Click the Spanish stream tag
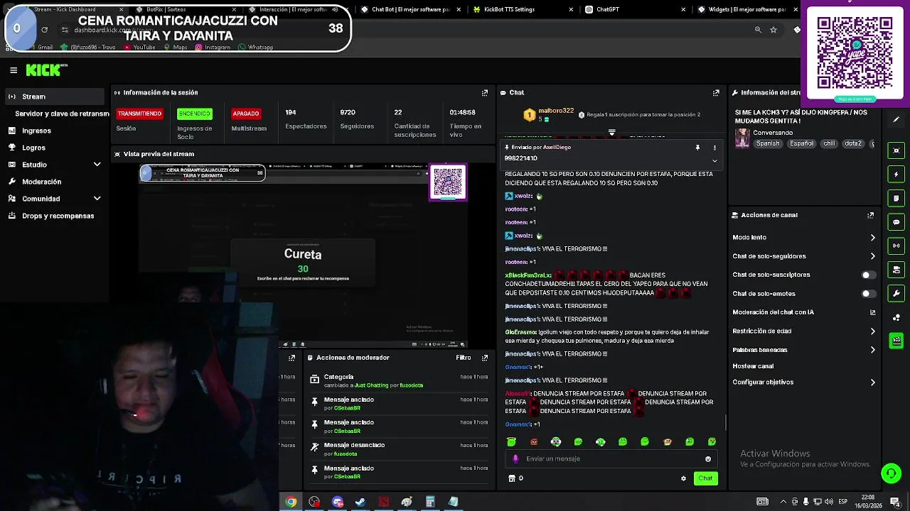 tap(768, 143)
